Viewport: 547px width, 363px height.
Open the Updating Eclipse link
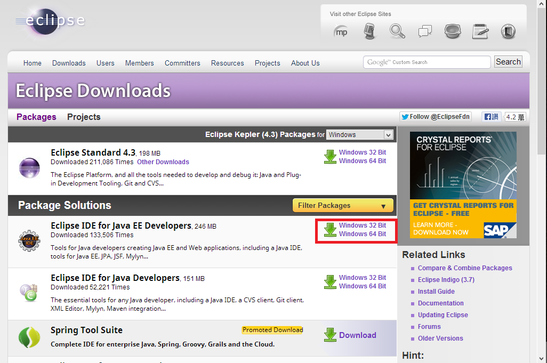click(443, 315)
